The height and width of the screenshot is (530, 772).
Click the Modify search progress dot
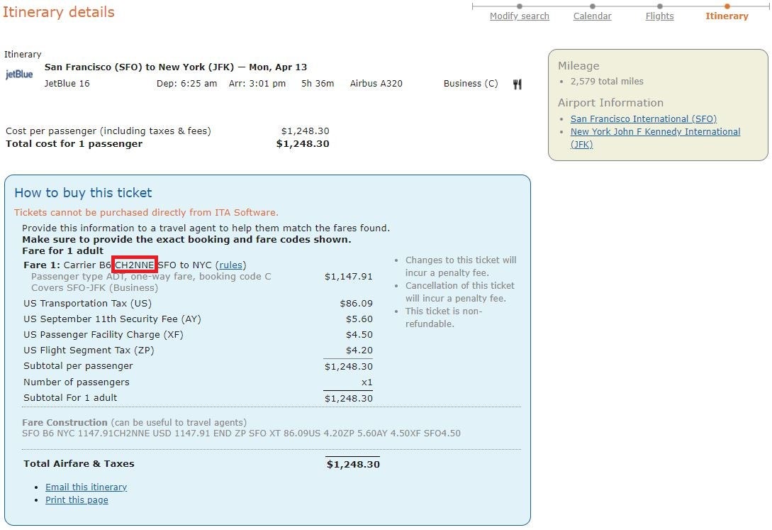click(520, 6)
